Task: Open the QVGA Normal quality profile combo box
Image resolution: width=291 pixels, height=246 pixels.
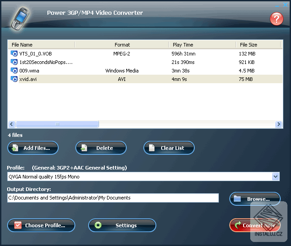Action: pyautogui.click(x=143, y=177)
